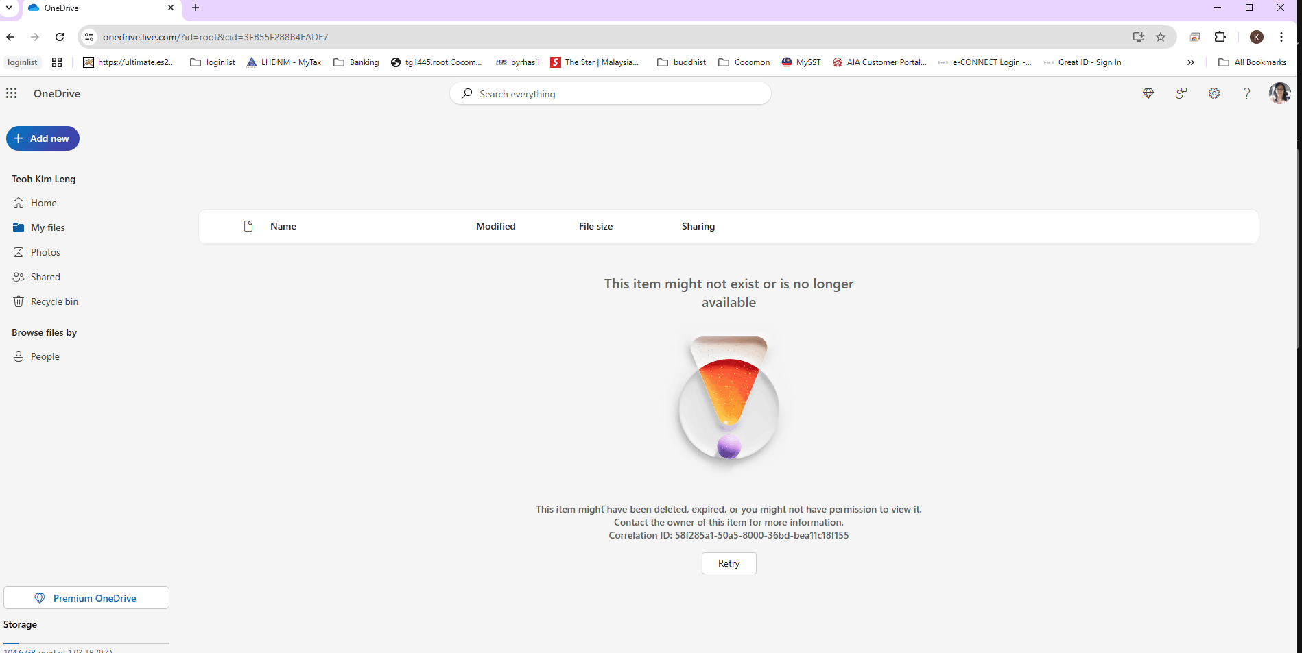Browse files by People
This screenshot has width=1302, height=653.
(45, 356)
